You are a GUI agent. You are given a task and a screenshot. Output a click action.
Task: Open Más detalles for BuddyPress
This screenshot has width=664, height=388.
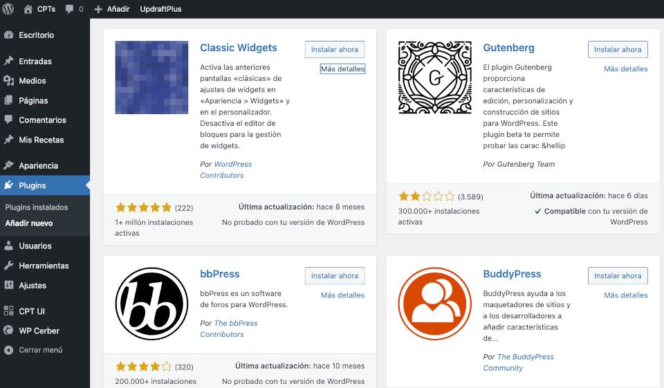(x=626, y=295)
